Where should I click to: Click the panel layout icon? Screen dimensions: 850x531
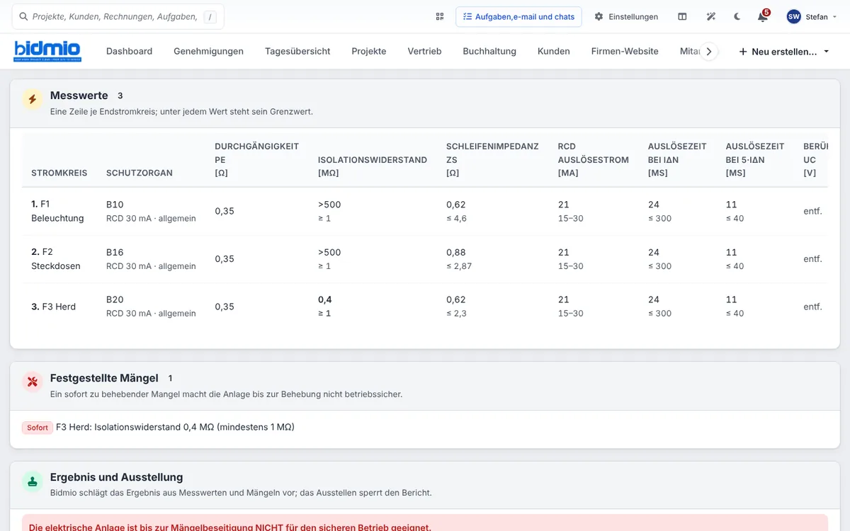click(682, 16)
